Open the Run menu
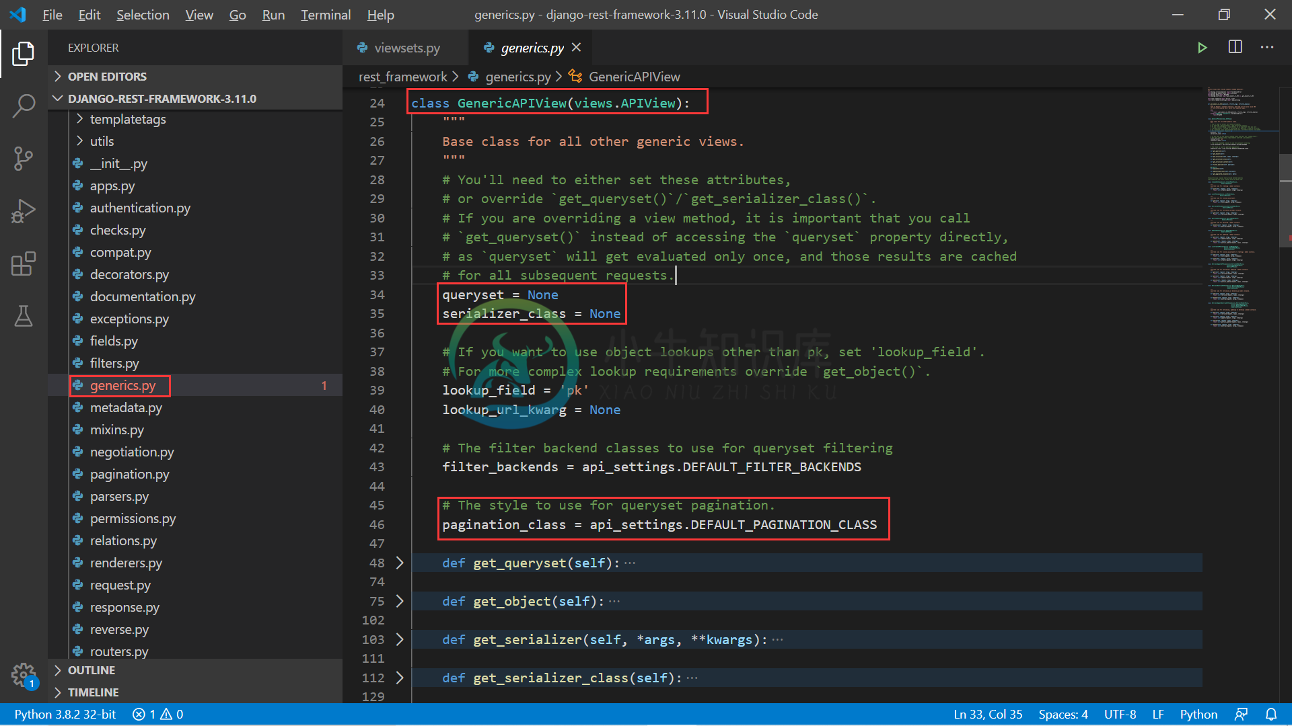The height and width of the screenshot is (726, 1292). (x=273, y=14)
